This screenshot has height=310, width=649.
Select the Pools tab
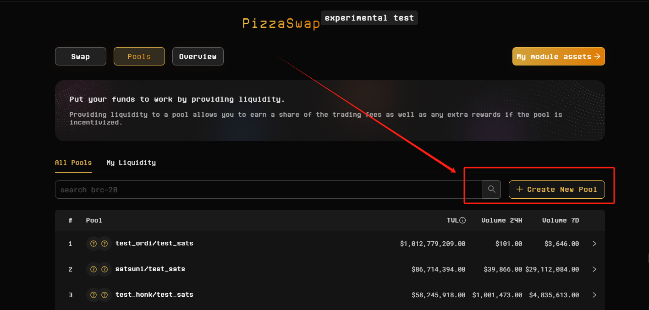(139, 56)
